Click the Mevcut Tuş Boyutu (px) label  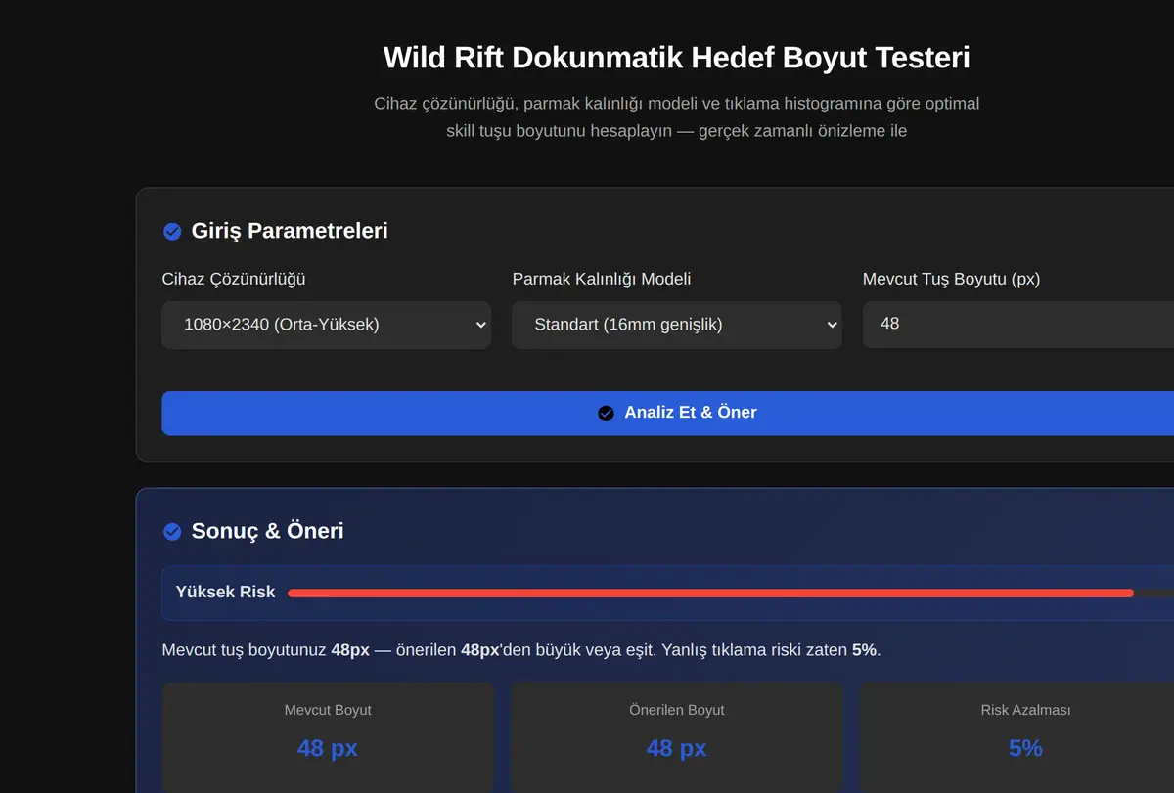point(951,280)
